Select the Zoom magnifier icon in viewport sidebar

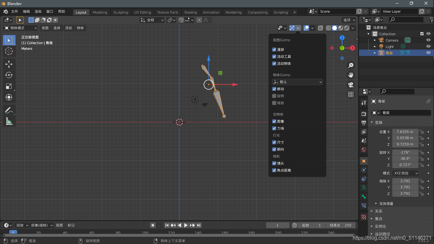tap(351, 65)
